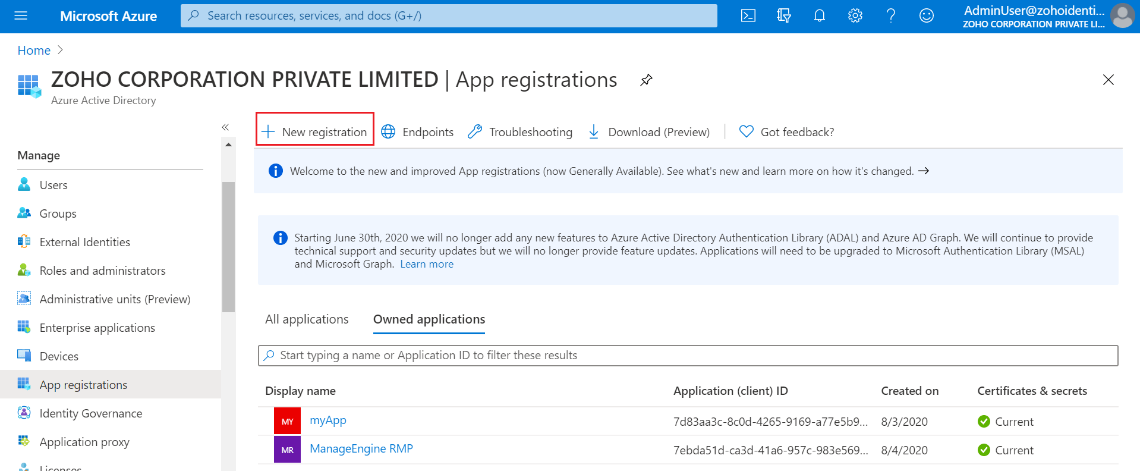Click the New registration button
The image size is (1140, 471).
315,132
